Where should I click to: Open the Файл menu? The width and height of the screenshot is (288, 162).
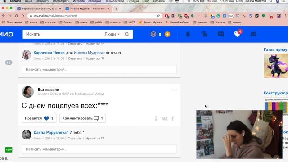[x=28, y=1]
